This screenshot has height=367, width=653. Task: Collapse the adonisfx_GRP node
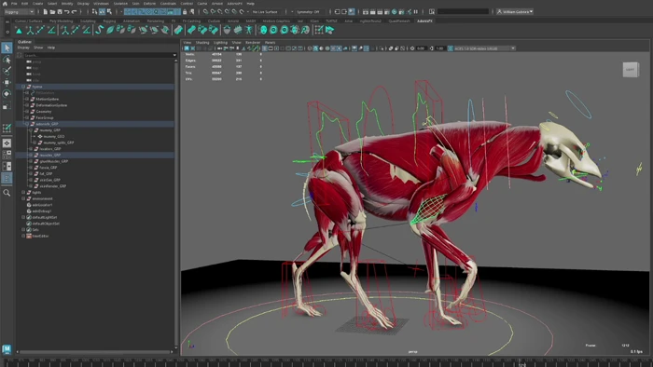pyautogui.click(x=27, y=124)
